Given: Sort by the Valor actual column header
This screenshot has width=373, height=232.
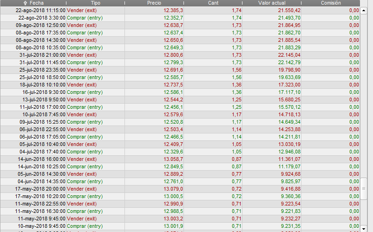Looking at the screenshot, I should (272, 3).
